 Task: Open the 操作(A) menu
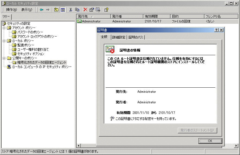(11, 10)
